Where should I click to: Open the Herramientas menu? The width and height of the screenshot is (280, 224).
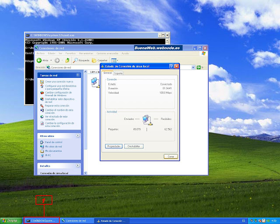(86, 53)
